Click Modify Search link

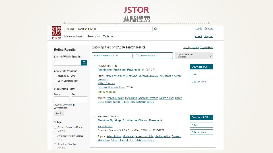coord(191,47)
